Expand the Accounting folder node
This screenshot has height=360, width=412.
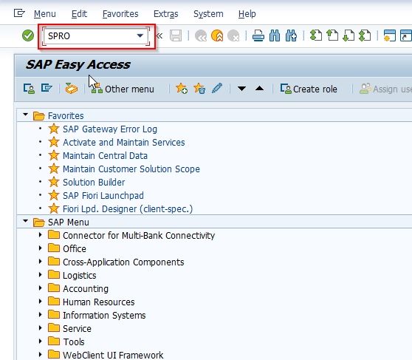point(40,288)
